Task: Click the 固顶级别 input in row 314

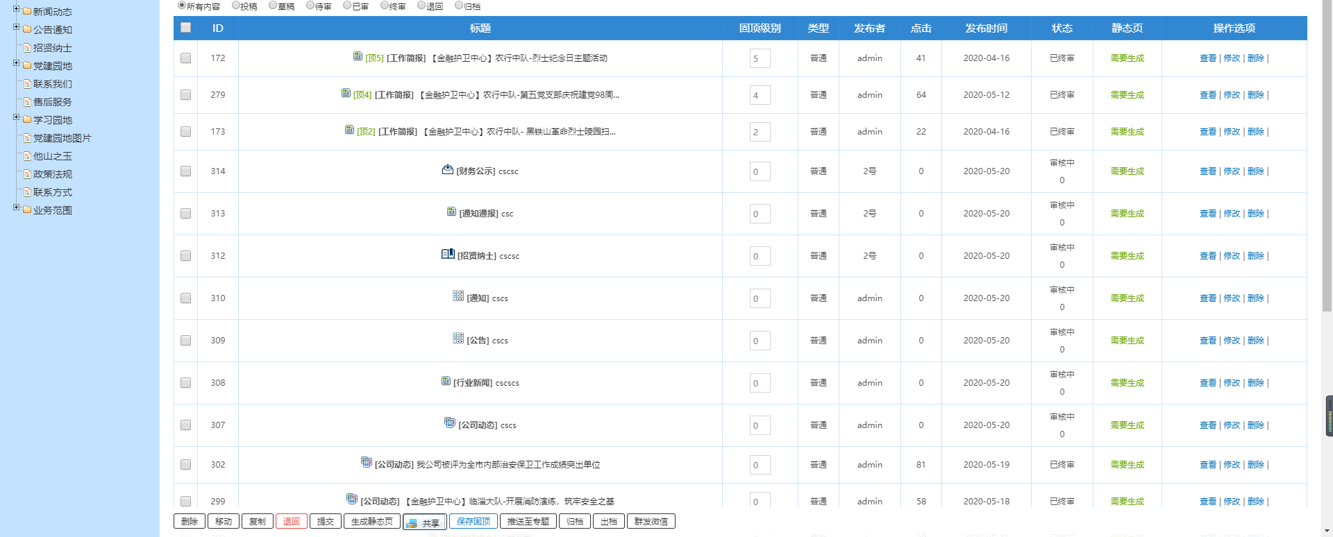Action: (x=760, y=171)
